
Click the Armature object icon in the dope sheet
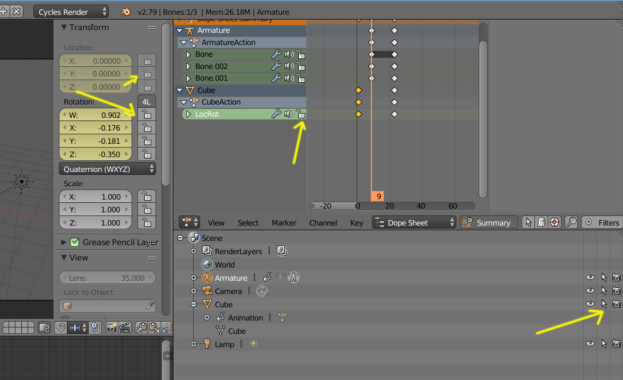pos(189,30)
